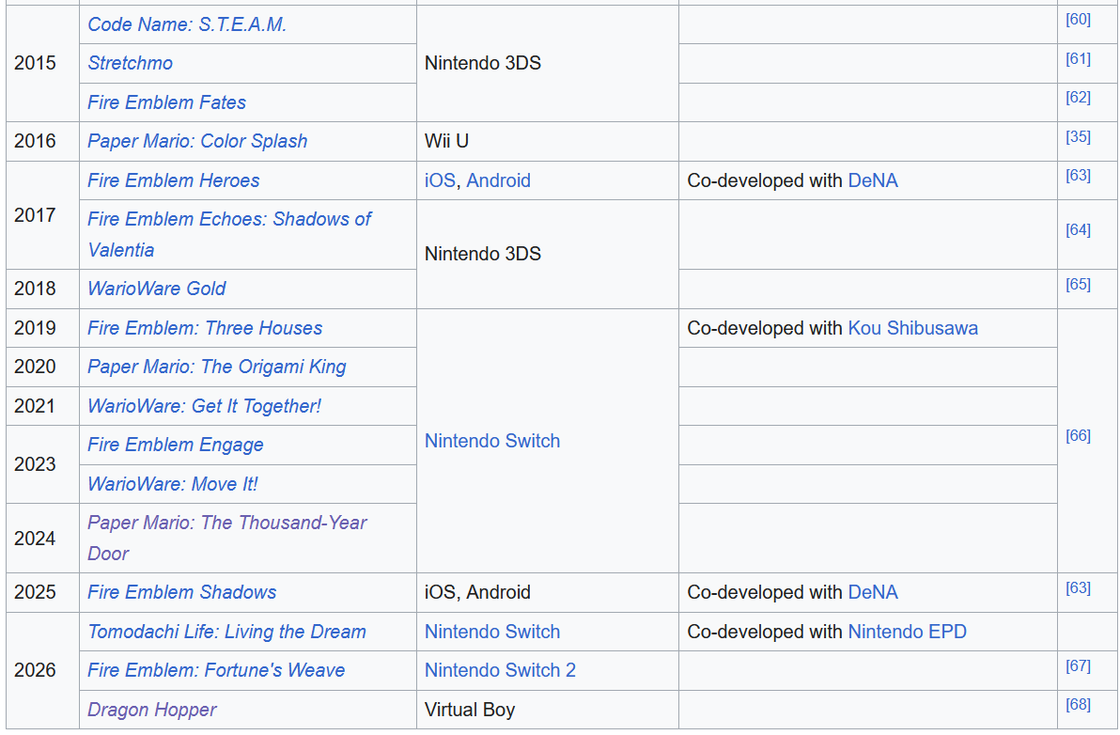This screenshot has width=1120, height=735.
Task: Click the Android link in 2017 row
Action: (499, 180)
